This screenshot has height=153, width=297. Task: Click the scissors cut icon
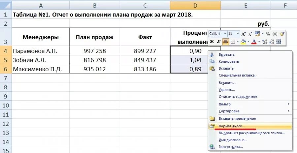click(x=212, y=55)
